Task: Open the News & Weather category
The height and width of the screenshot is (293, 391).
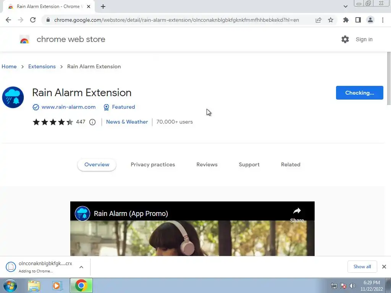Action: pos(127,122)
